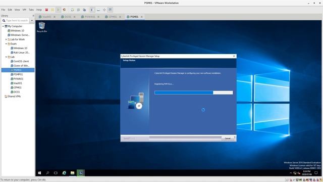This screenshot has width=323, height=182.
Task: Collapse the Lab folder
Action: point(6,57)
